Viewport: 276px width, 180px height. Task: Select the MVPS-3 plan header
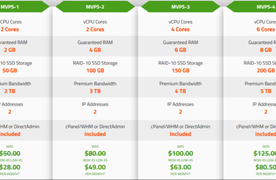[x=180, y=7]
